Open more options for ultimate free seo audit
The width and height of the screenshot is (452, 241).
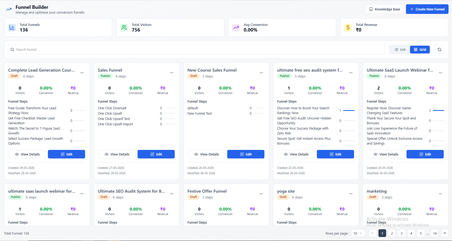tap(351, 73)
